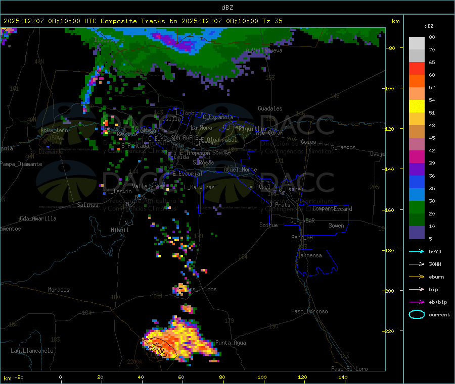The width and height of the screenshot is (455, 384).
Task: Click the 'Nihuil' place label
Action: point(119,230)
